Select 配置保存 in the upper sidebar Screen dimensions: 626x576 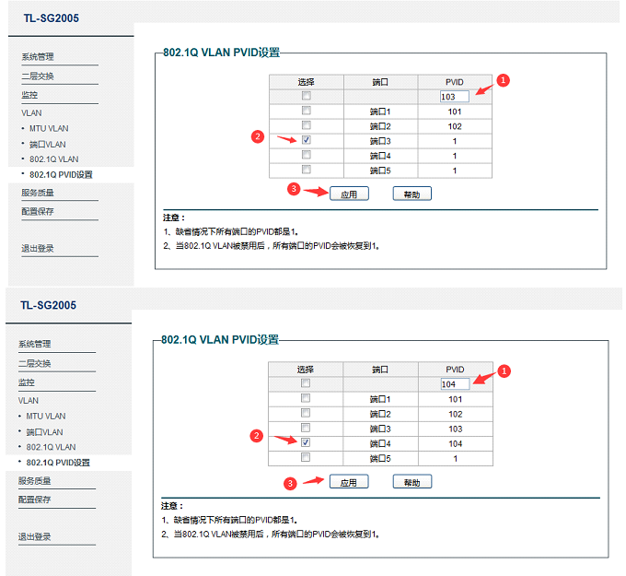pyautogui.click(x=38, y=211)
